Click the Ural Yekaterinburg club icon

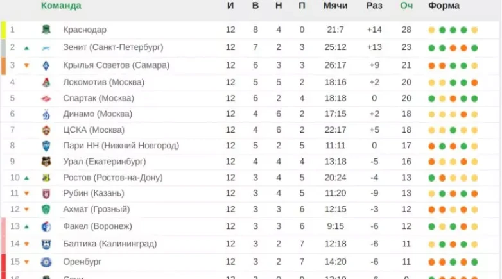point(46,162)
